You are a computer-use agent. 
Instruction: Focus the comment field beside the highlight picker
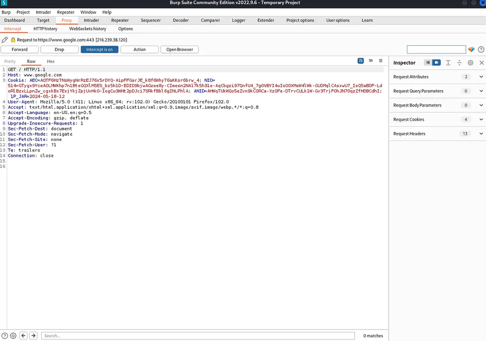[x=436, y=49]
